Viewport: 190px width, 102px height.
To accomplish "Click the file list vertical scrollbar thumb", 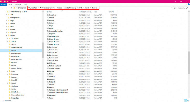I will pos(189,63).
